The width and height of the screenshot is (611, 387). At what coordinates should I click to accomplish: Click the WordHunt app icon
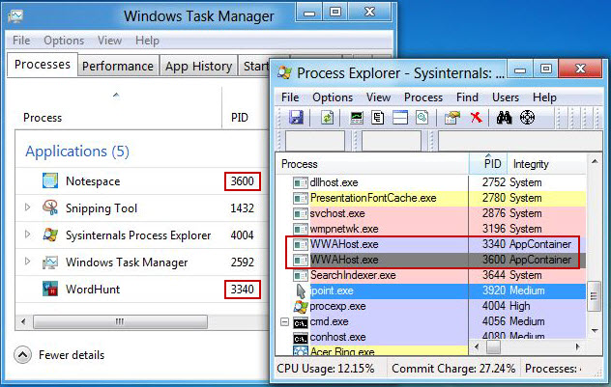50,289
